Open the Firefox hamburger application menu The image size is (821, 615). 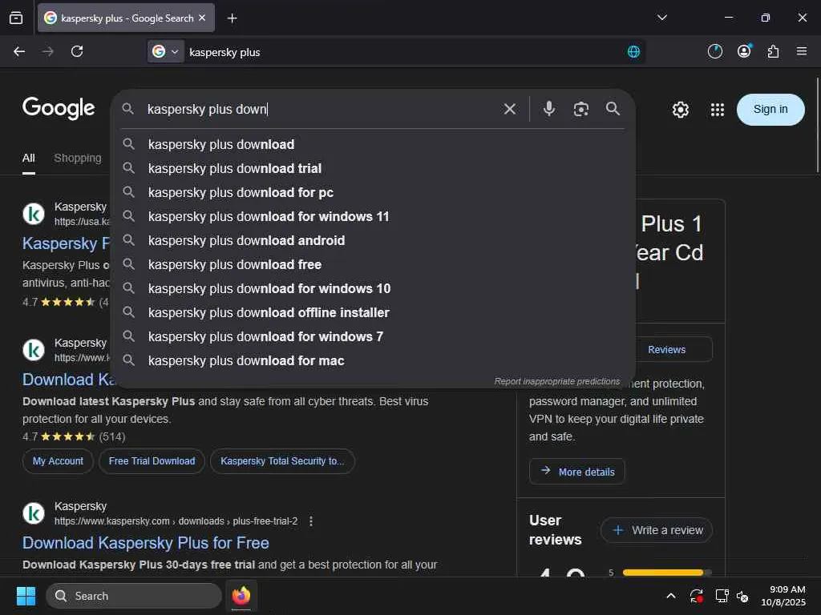[x=802, y=51]
